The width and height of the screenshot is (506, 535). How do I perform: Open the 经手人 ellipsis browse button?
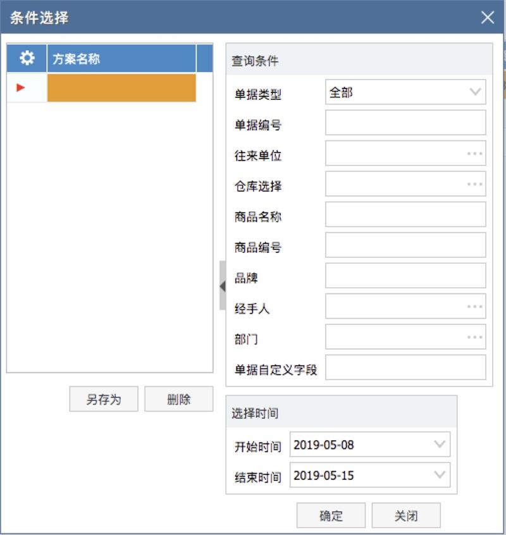click(x=474, y=307)
